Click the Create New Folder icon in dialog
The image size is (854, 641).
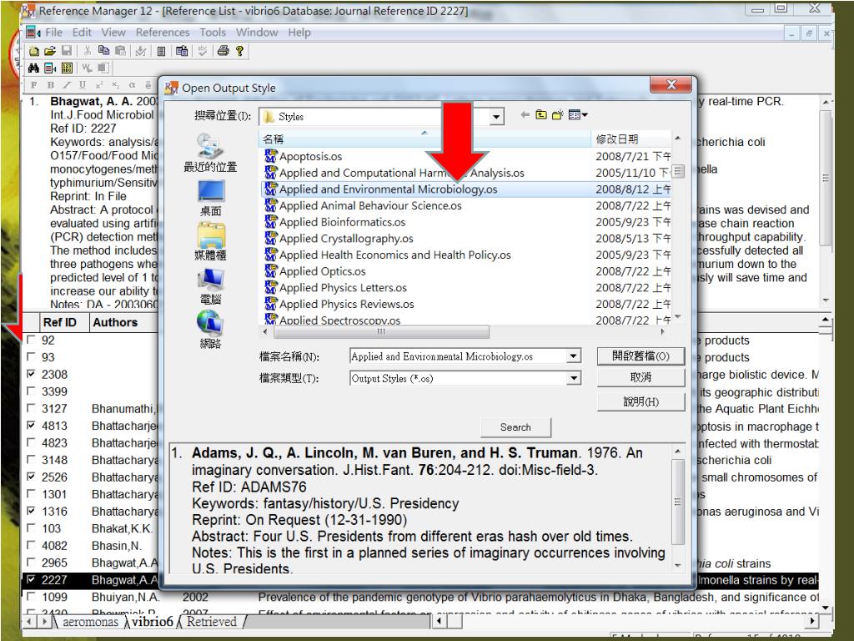pyautogui.click(x=557, y=115)
